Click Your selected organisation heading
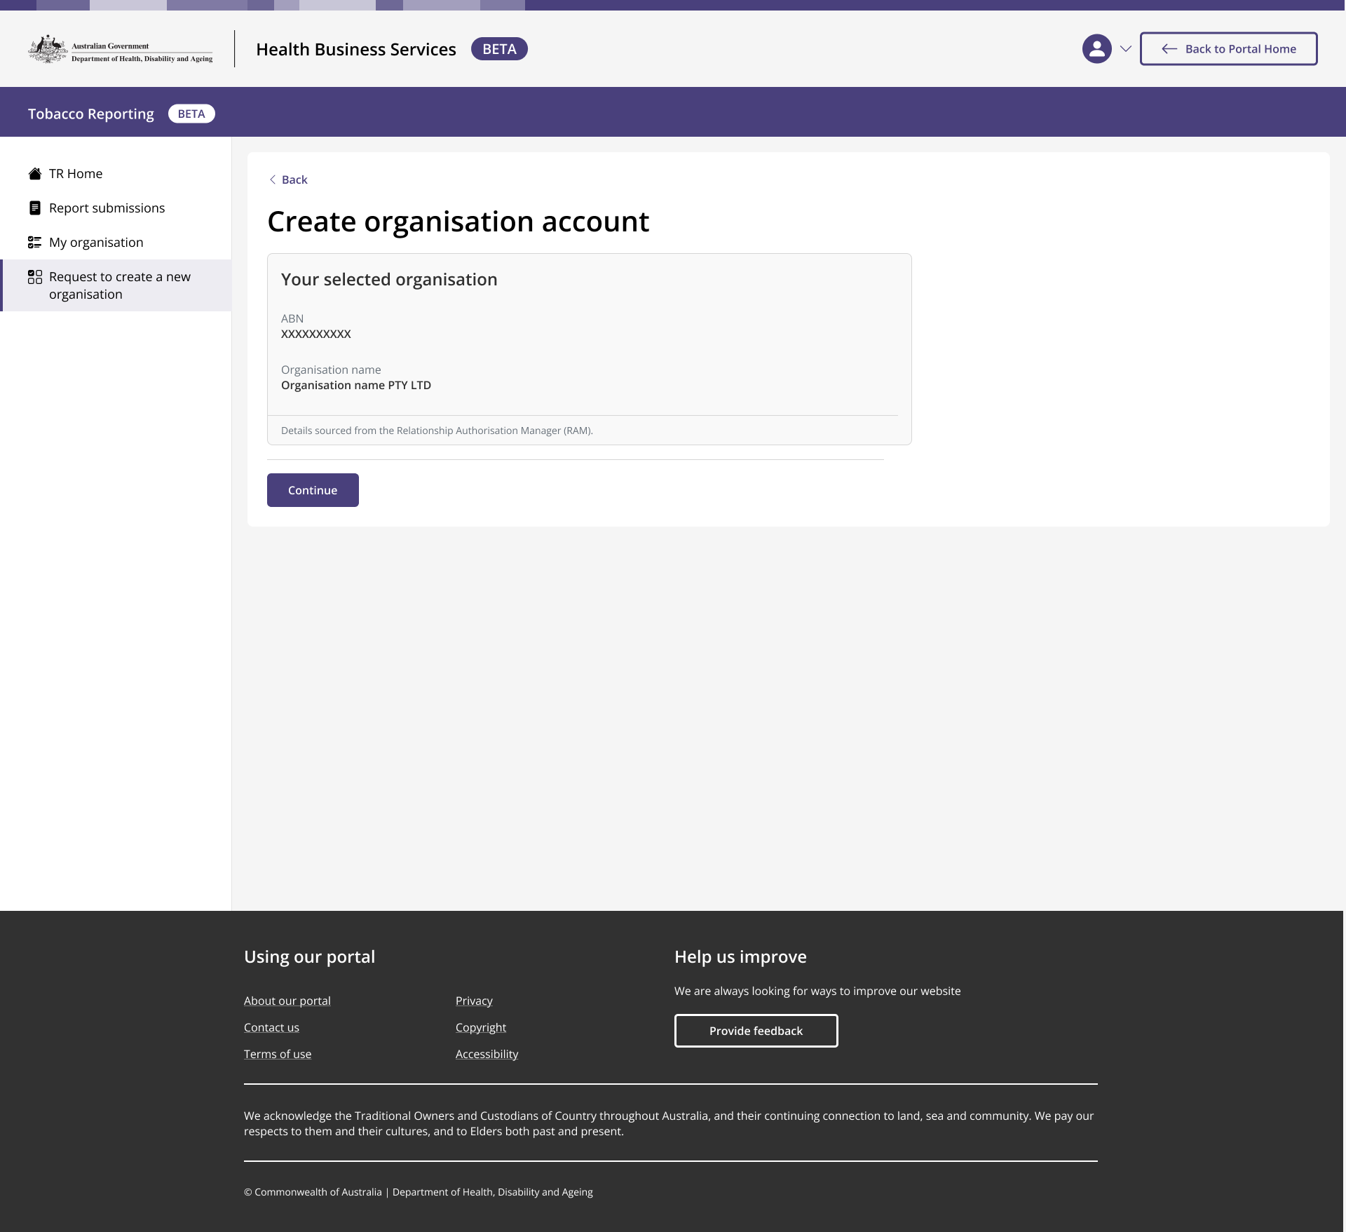 (x=389, y=279)
